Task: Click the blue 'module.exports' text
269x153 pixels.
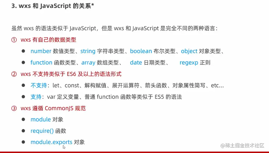Action: [x=51, y=142]
